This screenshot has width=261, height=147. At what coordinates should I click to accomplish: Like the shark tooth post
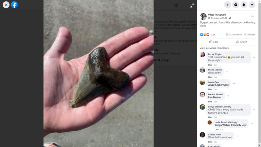coord(213,42)
